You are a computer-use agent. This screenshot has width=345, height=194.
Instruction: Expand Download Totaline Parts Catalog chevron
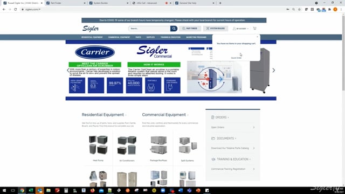click(x=254, y=148)
